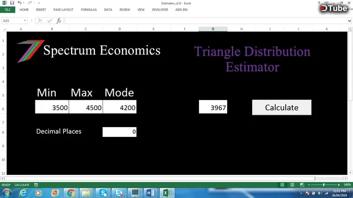The height and width of the screenshot is (198, 353).
Task: Open Internet Explorer from taskbar
Action: click(23, 193)
